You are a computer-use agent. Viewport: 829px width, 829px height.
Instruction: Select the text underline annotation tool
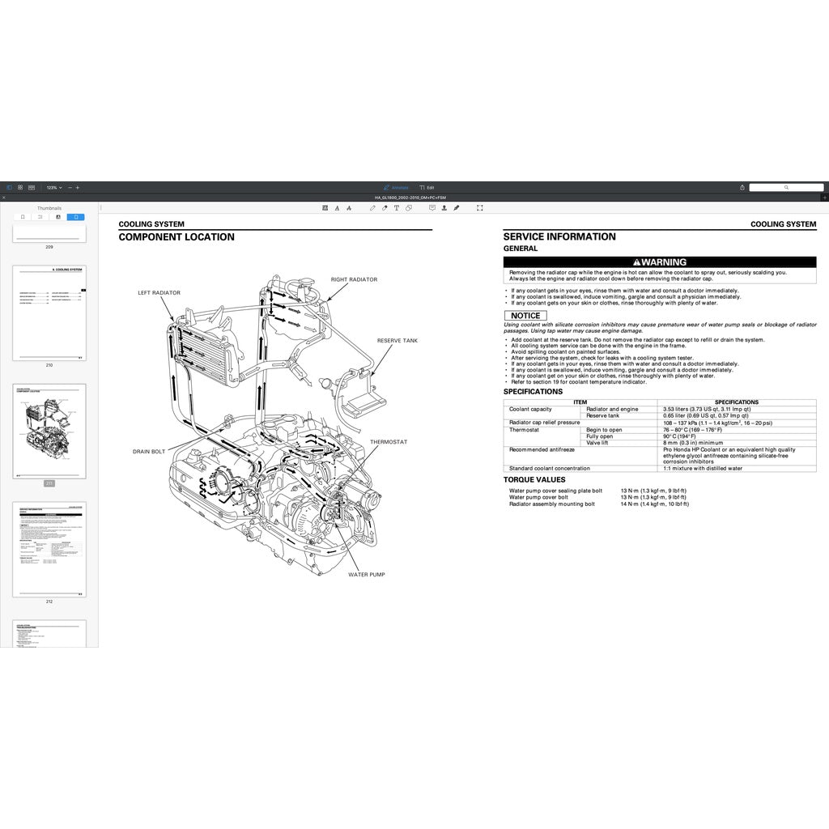tap(338, 208)
